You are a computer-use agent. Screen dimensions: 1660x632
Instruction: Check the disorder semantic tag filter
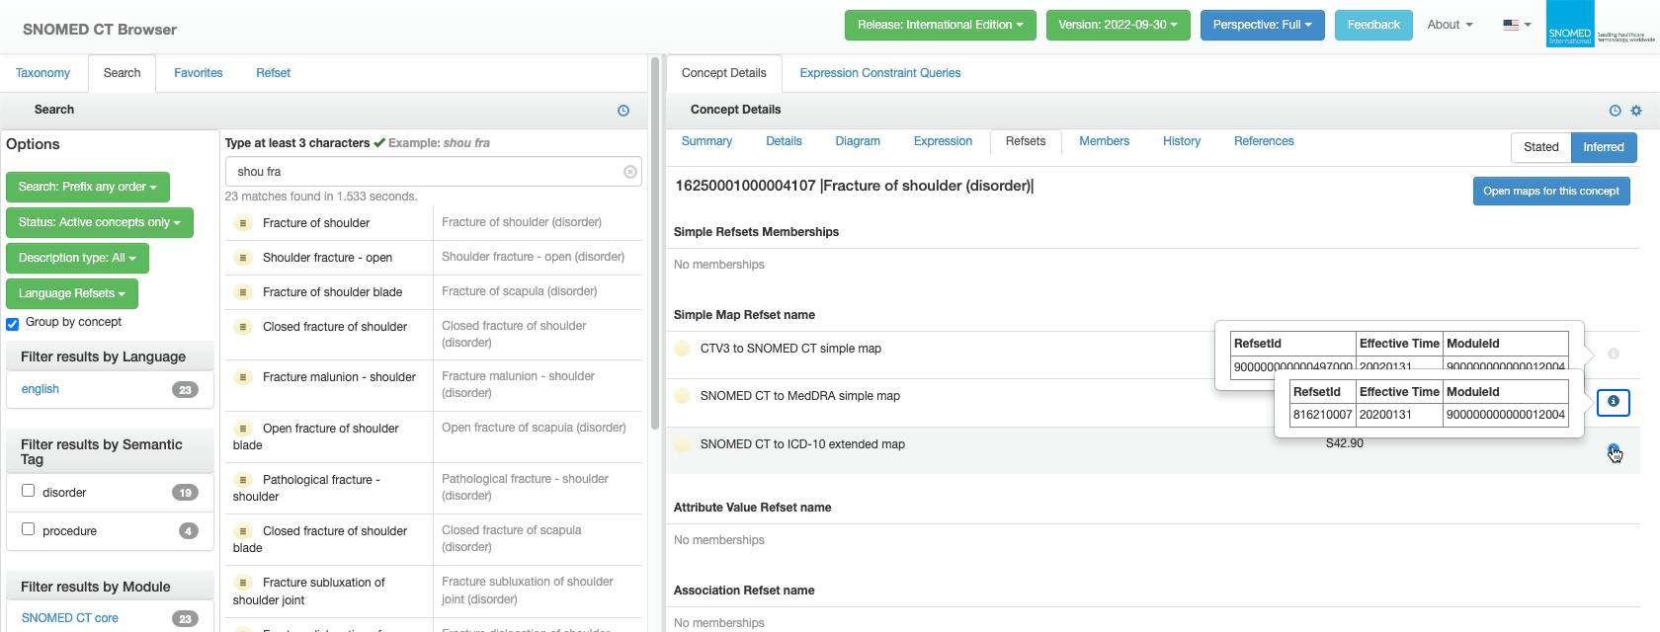tap(29, 491)
